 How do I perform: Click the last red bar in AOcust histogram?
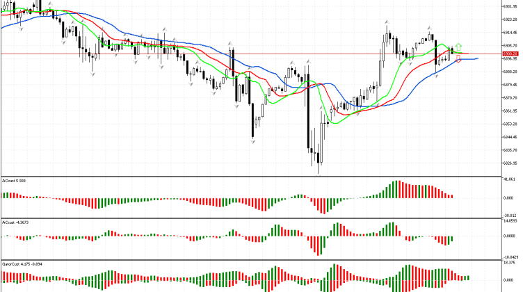[x=452, y=195]
